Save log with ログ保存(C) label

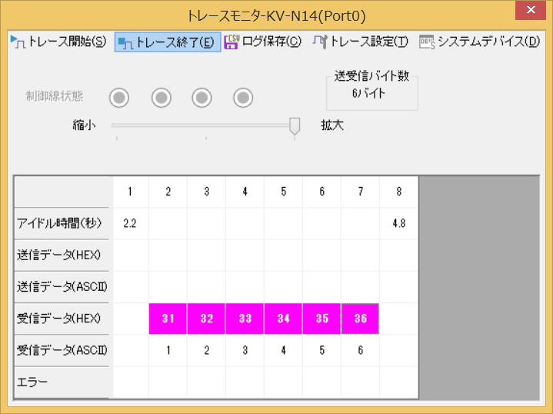tap(272, 42)
